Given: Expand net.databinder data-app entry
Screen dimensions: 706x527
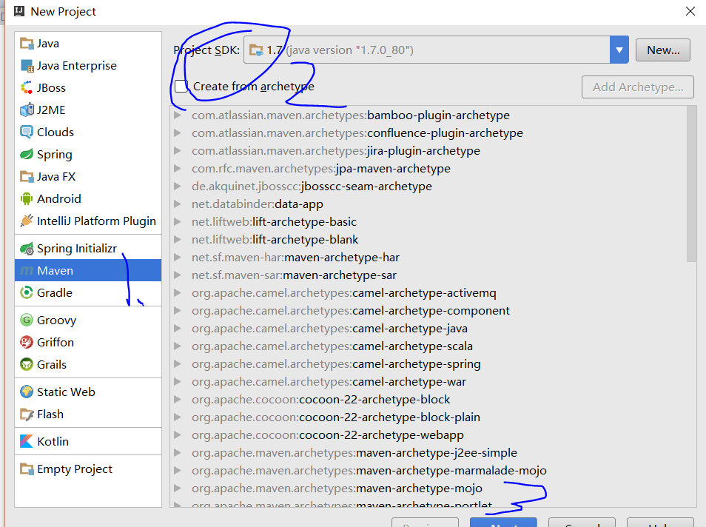Looking at the screenshot, I should (x=178, y=204).
